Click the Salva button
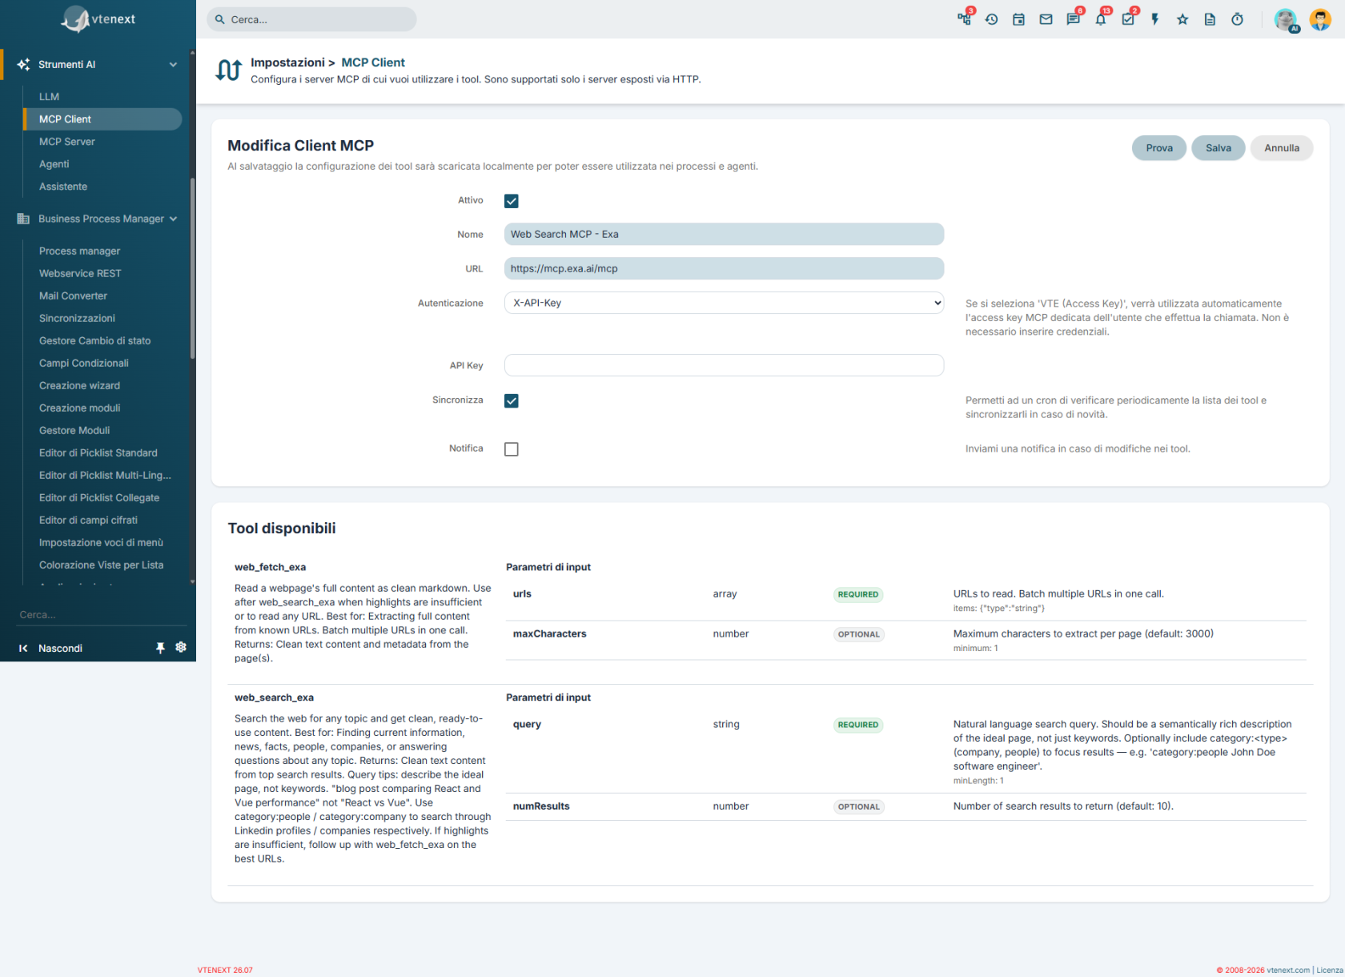 click(1218, 148)
